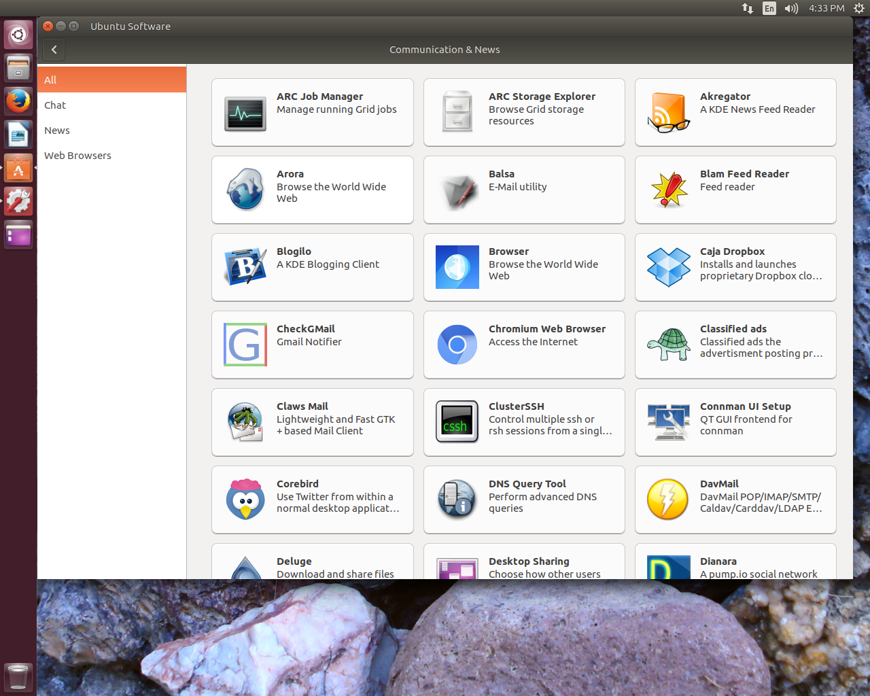
Task: Click the Akregator title text
Action: tap(725, 97)
